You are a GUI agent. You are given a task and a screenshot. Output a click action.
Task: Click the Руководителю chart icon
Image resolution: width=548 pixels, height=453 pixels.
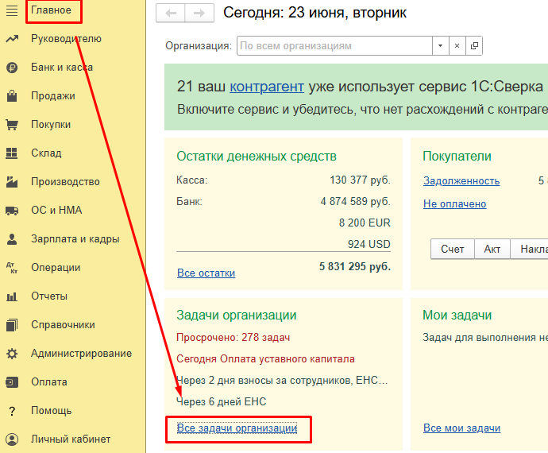12,38
